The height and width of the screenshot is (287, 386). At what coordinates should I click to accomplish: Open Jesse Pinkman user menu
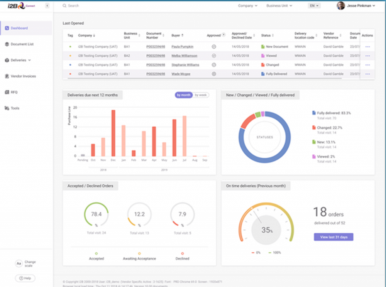pyautogui.click(x=356, y=6)
